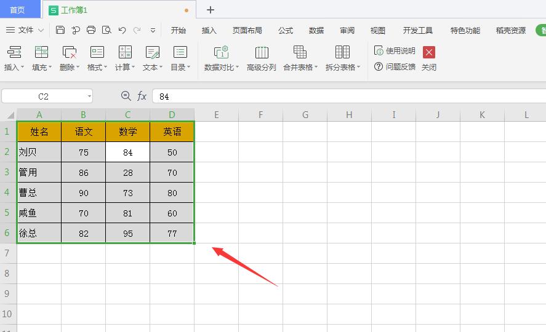
Task: Click the 文本 tool icon
Action: pyautogui.click(x=153, y=52)
